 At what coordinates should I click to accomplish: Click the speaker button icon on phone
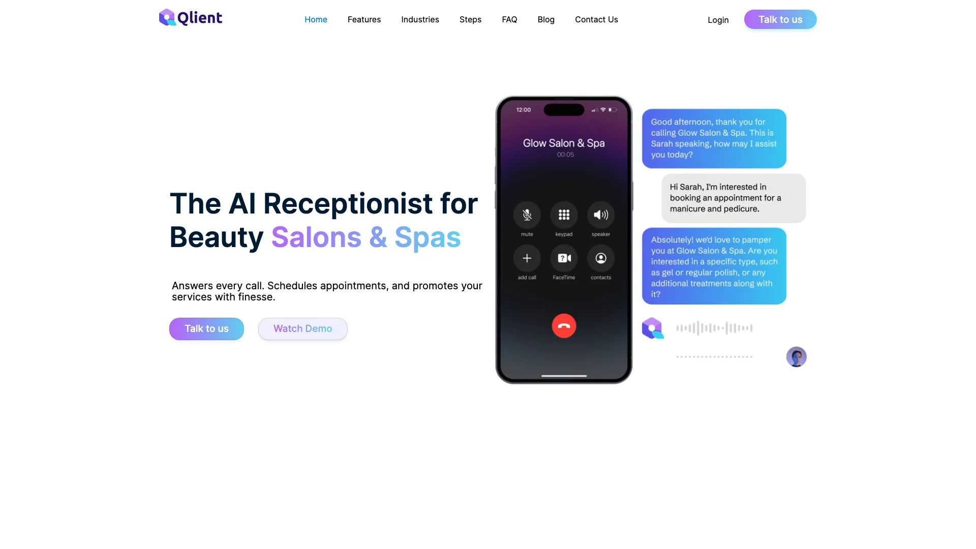coord(600,215)
